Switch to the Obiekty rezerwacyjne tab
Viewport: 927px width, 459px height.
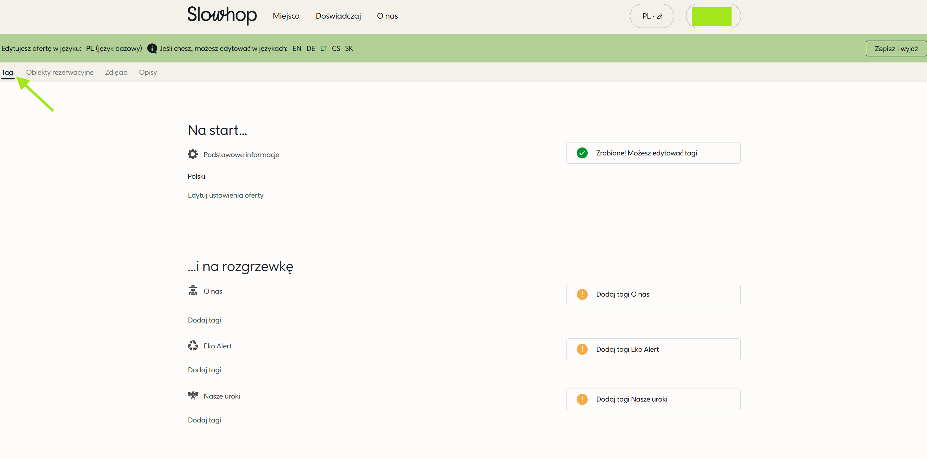click(x=60, y=72)
